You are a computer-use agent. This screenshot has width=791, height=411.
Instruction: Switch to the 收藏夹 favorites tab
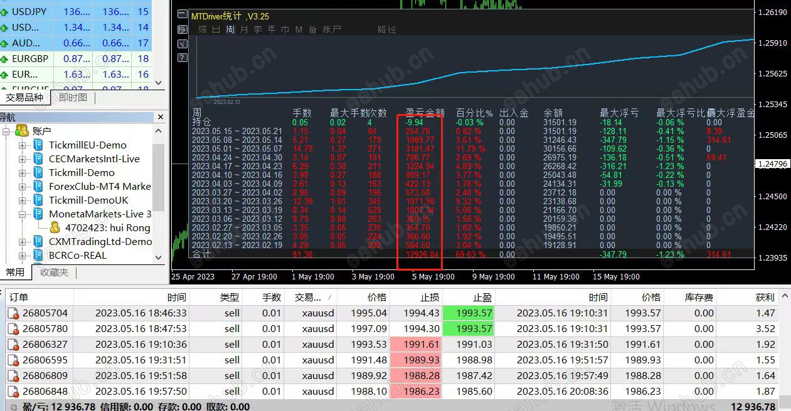(54, 273)
